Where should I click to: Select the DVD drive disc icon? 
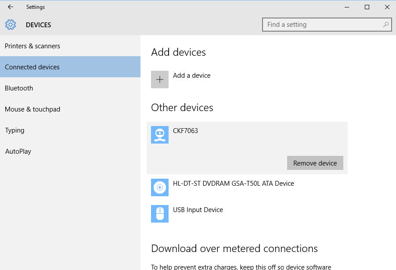coord(160,187)
